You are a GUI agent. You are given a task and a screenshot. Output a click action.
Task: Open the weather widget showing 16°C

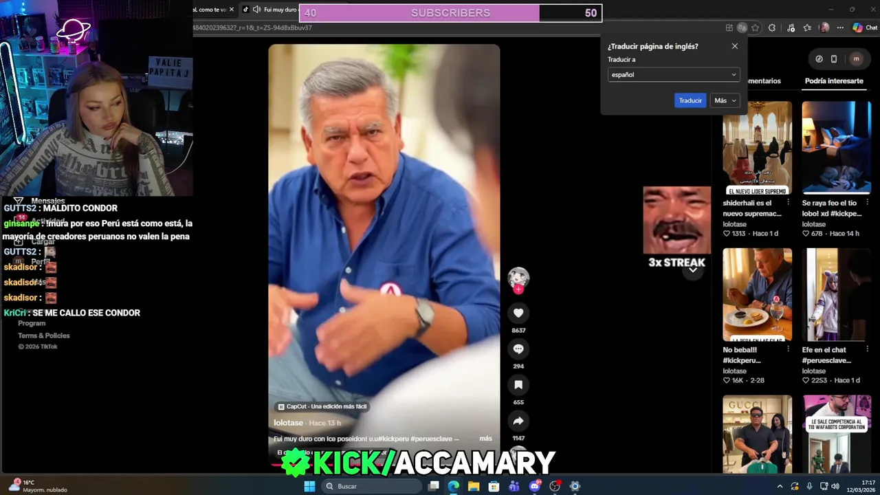click(x=38, y=486)
